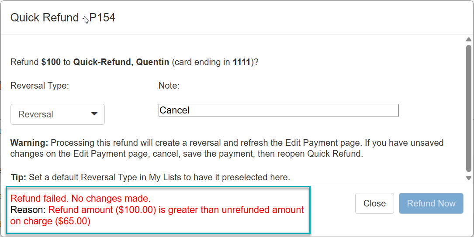Click the 'Reason:' label in error message
The width and height of the screenshot is (474, 237).
pos(28,210)
